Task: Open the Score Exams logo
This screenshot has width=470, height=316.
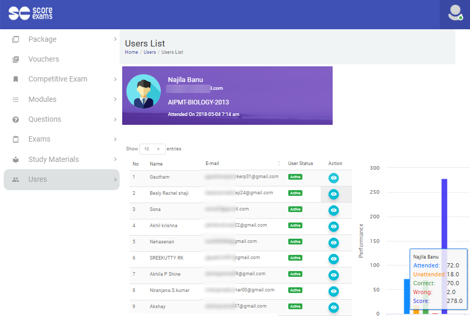Action: pyautogui.click(x=29, y=13)
